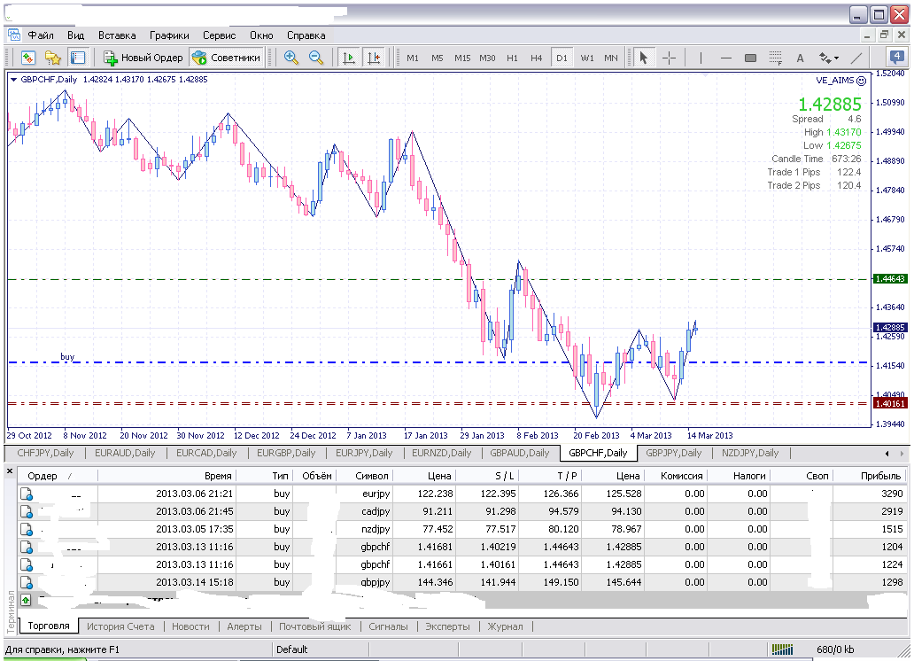Click the cadjpy order row icon
The height and width of the screenshot is (661, 914).
[x=27, y=511]
